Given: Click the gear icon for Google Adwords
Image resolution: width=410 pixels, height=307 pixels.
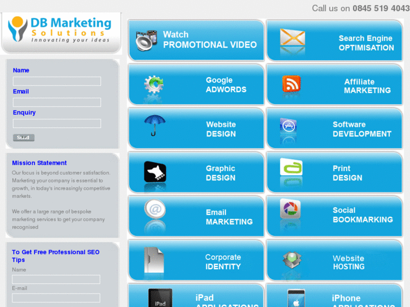Looking at the screenshot, I should pos(154,84).
